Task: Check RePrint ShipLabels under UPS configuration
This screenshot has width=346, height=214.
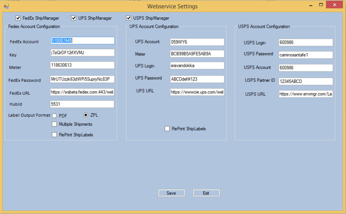Action: (167, 128)
